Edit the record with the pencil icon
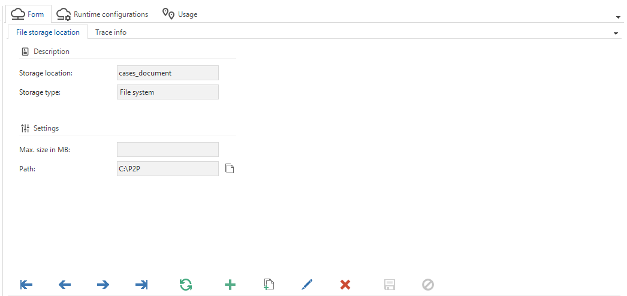The height and width of the screenshot is (296, 627). coord(307,285)
